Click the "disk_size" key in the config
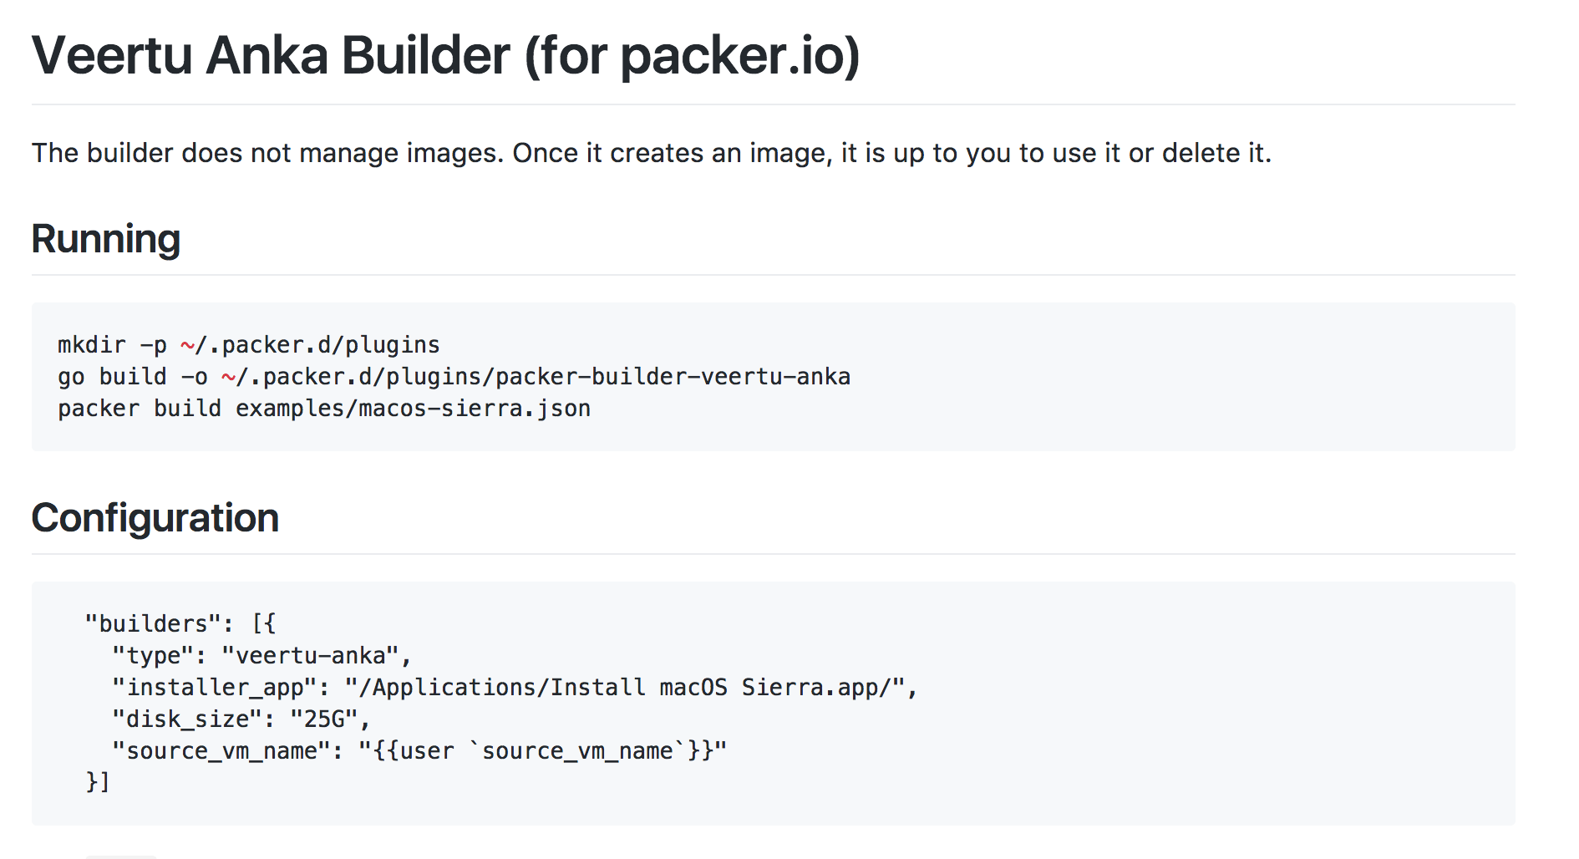The width and height of the screenshot is (1579, 859). 187,719
